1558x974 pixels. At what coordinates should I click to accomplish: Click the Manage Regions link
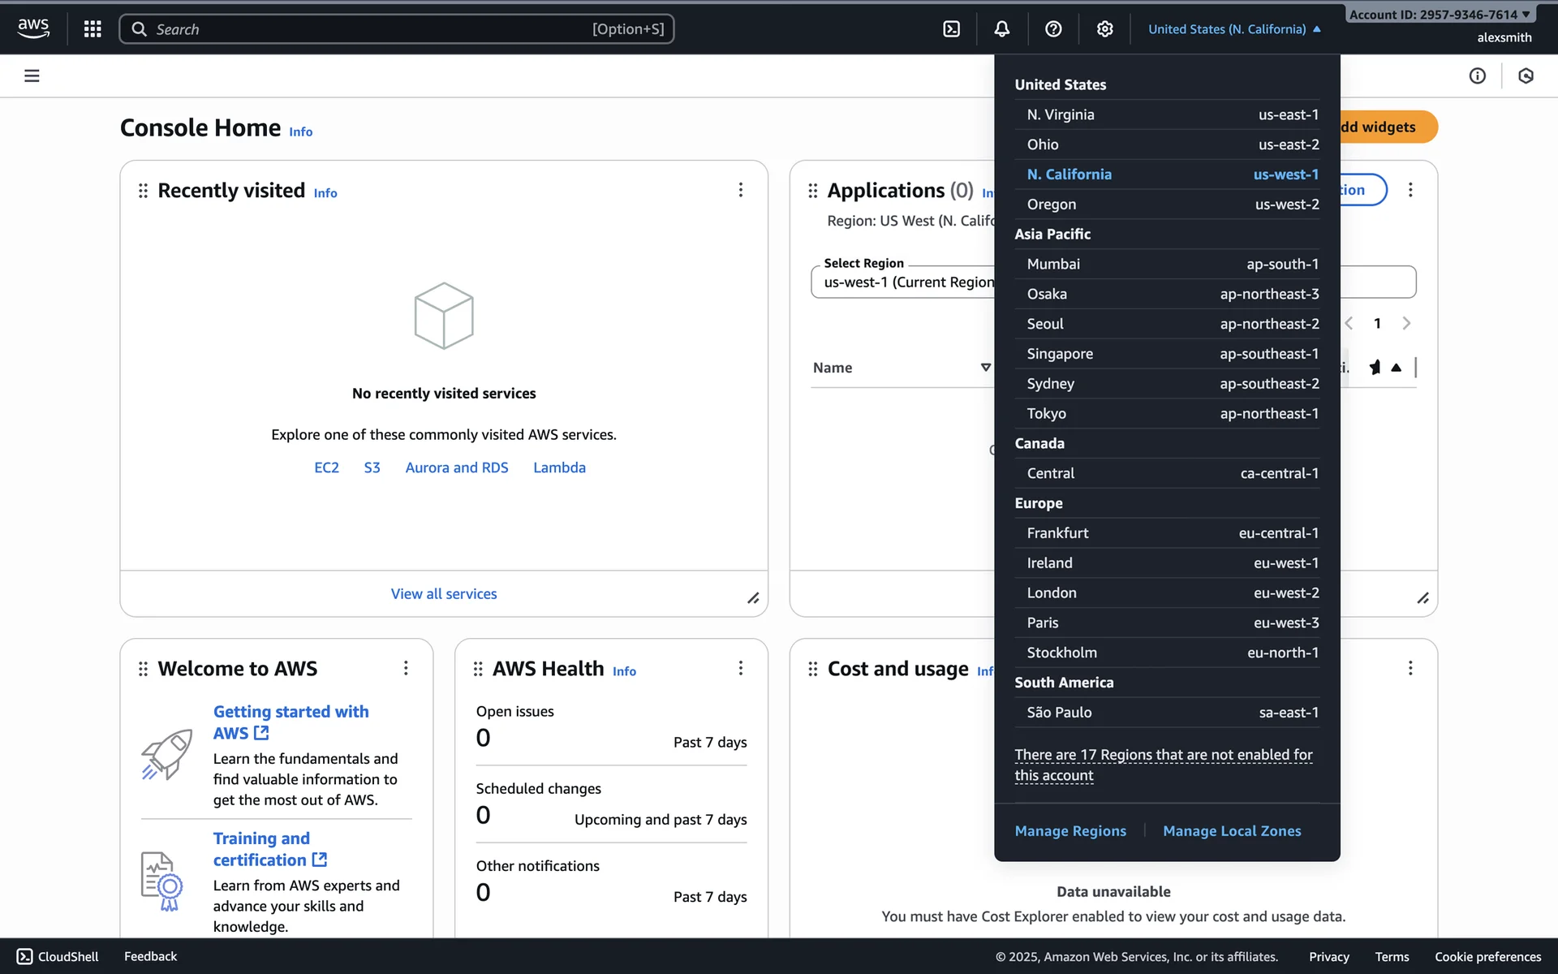click(1070, 831)
